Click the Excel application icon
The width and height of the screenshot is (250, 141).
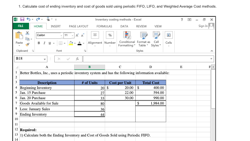click(x=16, y=19)
